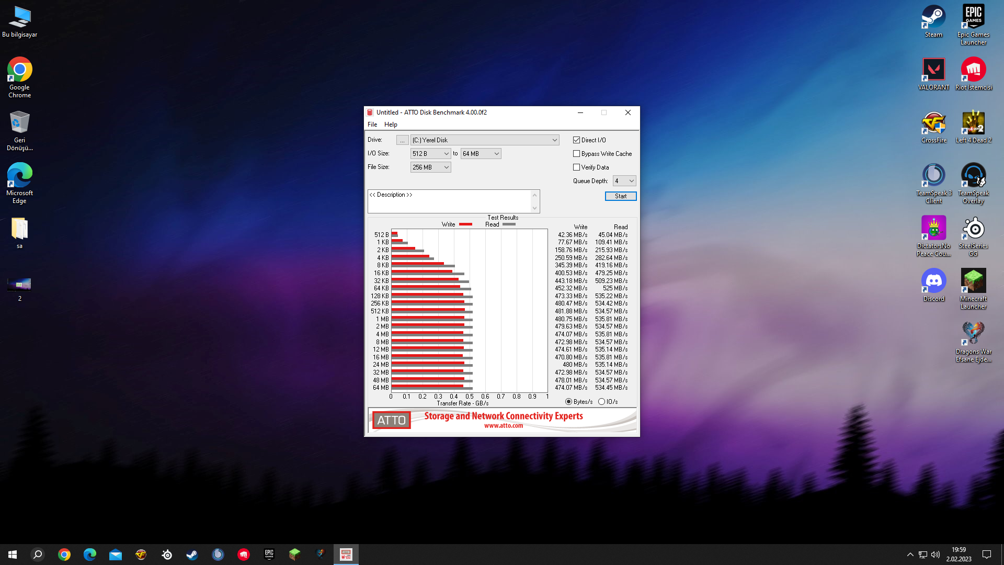The image size is (1004, 565).
Task: Click ATTO Disk Benchmark taskbar icon
Action: [x=346, y=555]
